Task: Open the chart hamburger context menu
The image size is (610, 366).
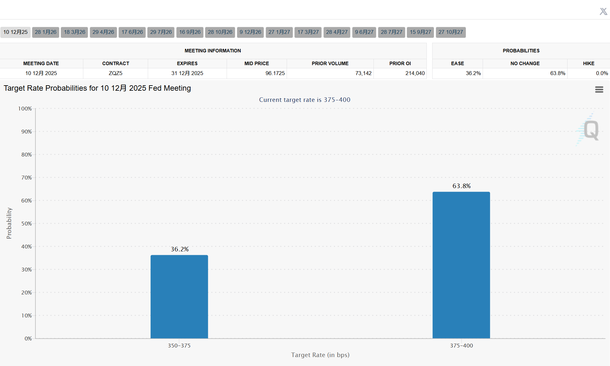Action: coord(599,89)
